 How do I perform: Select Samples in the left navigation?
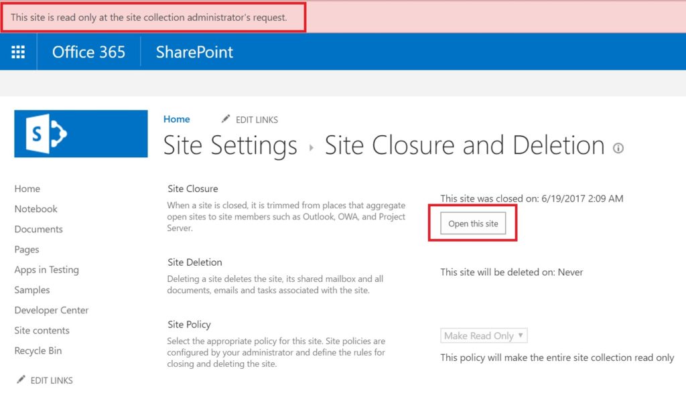pos(32,290)
